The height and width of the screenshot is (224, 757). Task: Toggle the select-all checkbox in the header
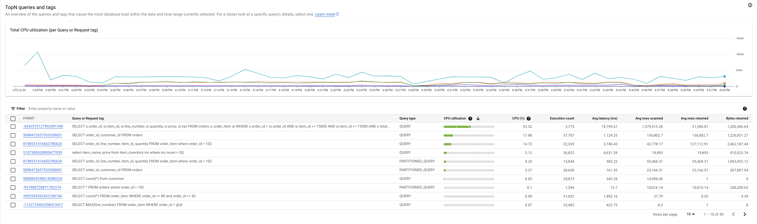pyautogui.click(x=13, y=119)
